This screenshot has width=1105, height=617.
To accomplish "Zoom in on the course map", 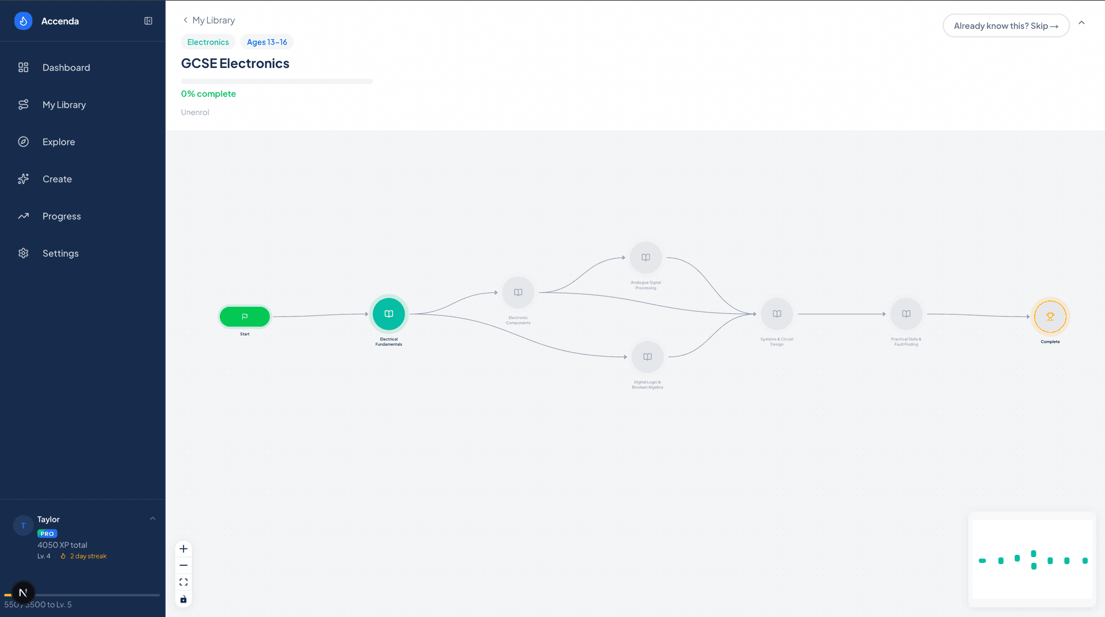I will [184, 549].
